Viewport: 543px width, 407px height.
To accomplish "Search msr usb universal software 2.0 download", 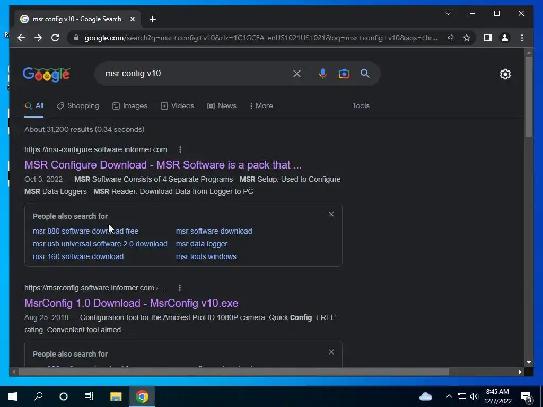I will (x=100, y=244).
